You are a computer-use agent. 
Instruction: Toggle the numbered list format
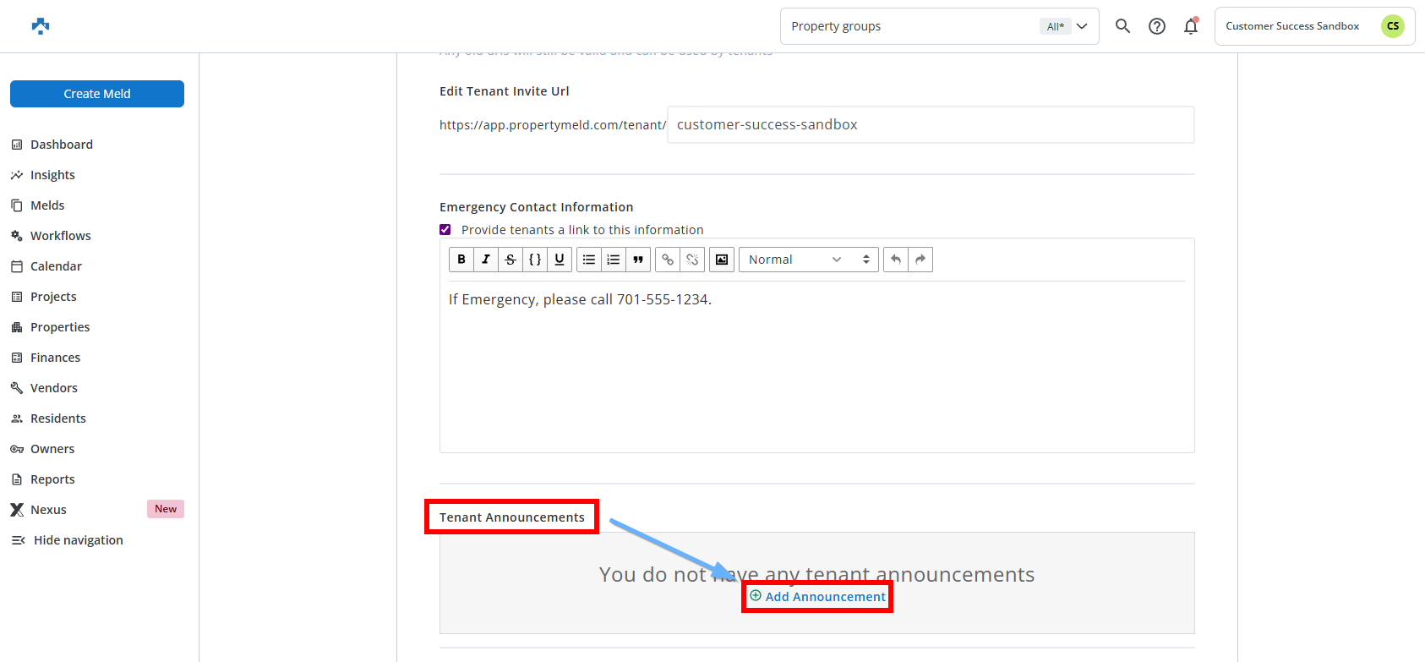(x=614, y=260)
